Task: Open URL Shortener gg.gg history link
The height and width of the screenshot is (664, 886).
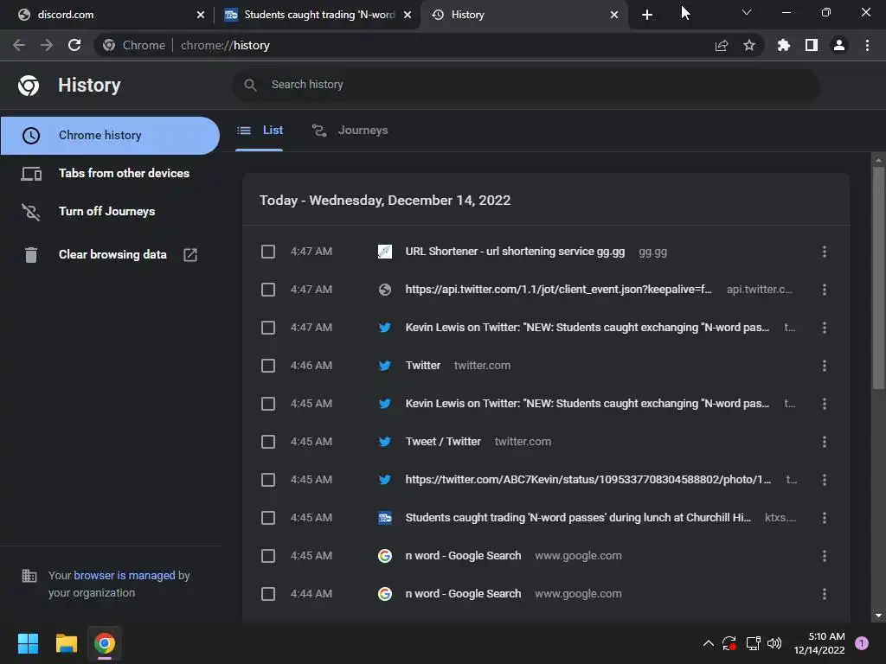Action: point(515,252)
